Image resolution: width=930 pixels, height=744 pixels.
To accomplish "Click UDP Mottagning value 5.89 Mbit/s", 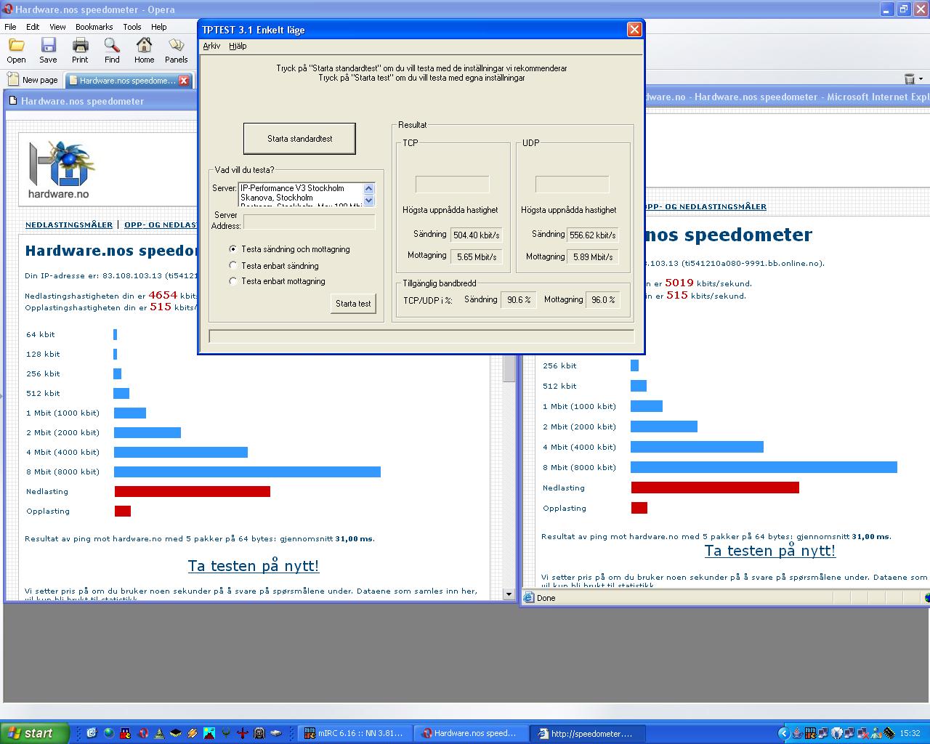I will (x=593, y=256).
